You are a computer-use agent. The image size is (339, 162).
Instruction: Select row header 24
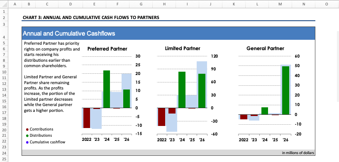coord(4,153)
